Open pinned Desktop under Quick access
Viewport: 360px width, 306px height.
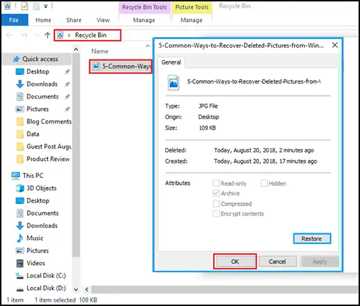click(38, 71)
